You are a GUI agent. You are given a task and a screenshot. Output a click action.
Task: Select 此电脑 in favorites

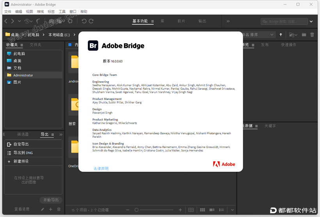tap(34, 54)
